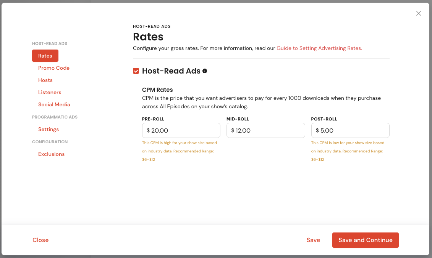Go to the Hosts section
The image size is (432, 258).
click(x=45, y=80)
